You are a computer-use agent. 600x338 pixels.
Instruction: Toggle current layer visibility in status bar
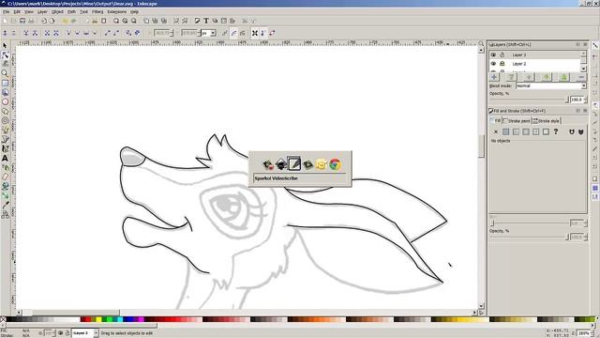(x=60, y=333)
